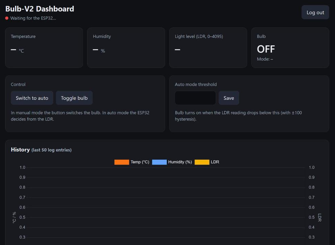Click the Temperature card label
Image resolution: width=335 pixels, height=245 pixels.
(23, 37)
